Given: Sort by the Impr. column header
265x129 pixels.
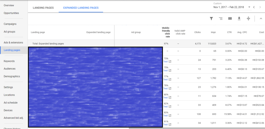Looking at the screenshot, I should pos(213,32).
